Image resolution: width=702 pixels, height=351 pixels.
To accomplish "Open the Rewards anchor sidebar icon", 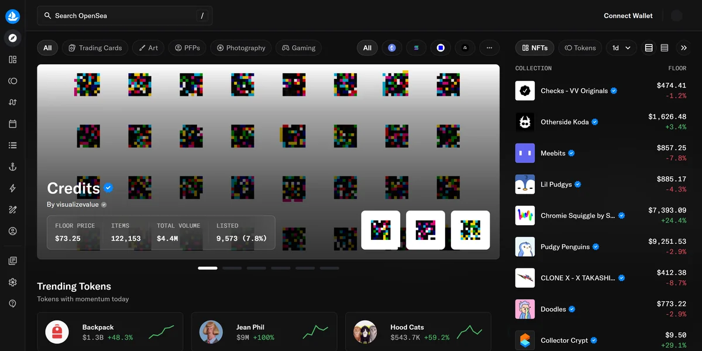I will point(13,167).
